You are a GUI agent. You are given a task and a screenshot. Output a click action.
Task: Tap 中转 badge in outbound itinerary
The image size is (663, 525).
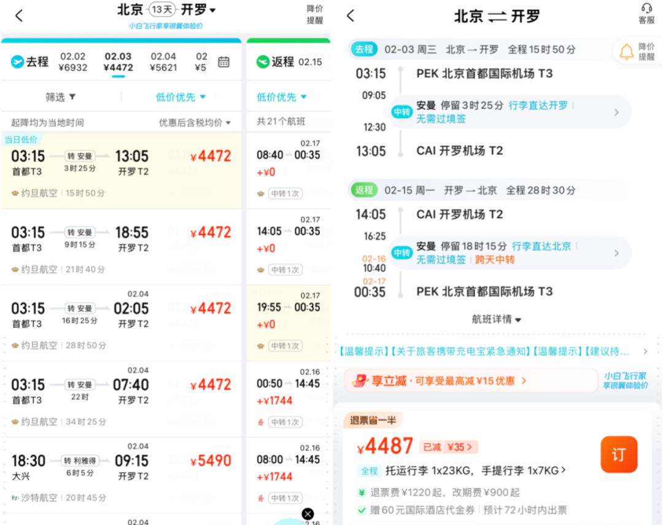(401, 112)
